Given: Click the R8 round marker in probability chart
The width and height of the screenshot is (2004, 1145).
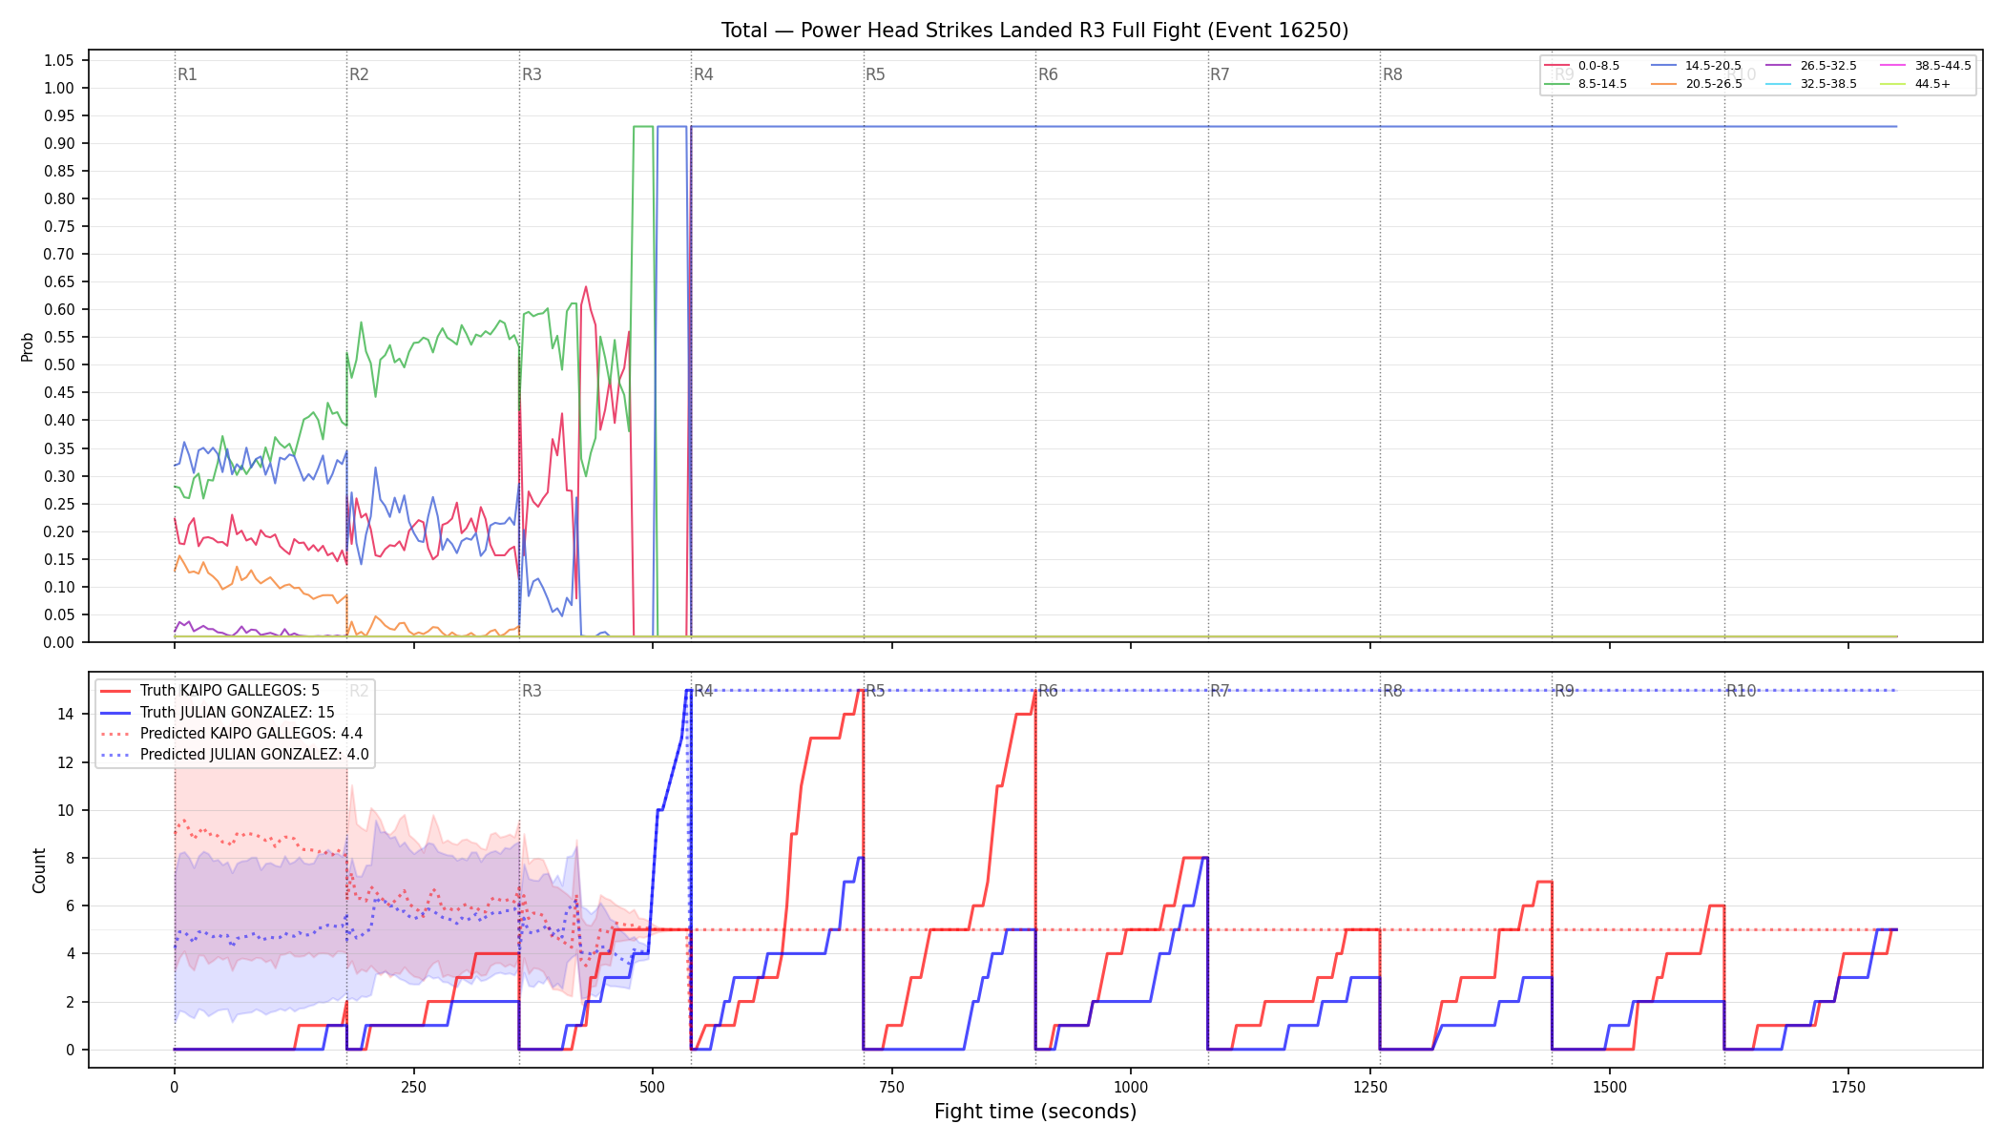Looking at the screenshot, I should pyautogui.click(x=1392, y=74).
